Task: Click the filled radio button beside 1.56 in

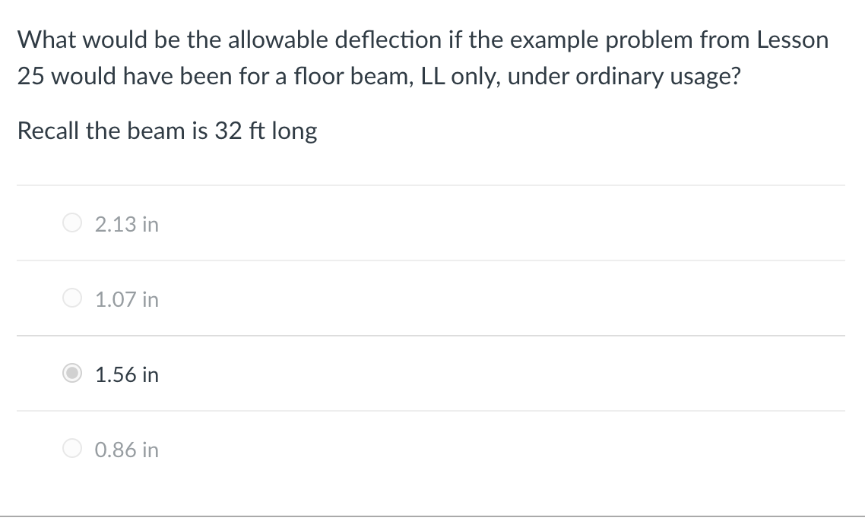Action: pyautogui.click(x=72, y=373)
